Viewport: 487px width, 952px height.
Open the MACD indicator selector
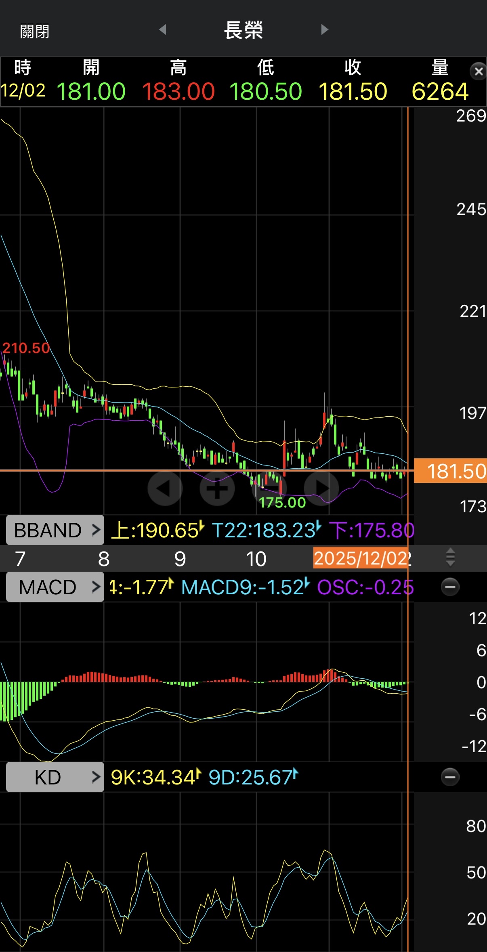pyautogui.click(x=55, y=587)
